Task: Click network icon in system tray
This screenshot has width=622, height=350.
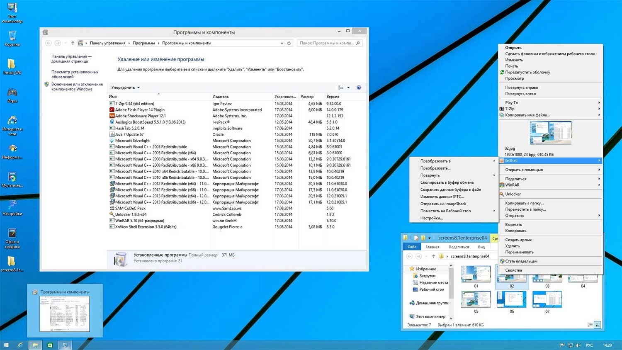Action: 571,345
